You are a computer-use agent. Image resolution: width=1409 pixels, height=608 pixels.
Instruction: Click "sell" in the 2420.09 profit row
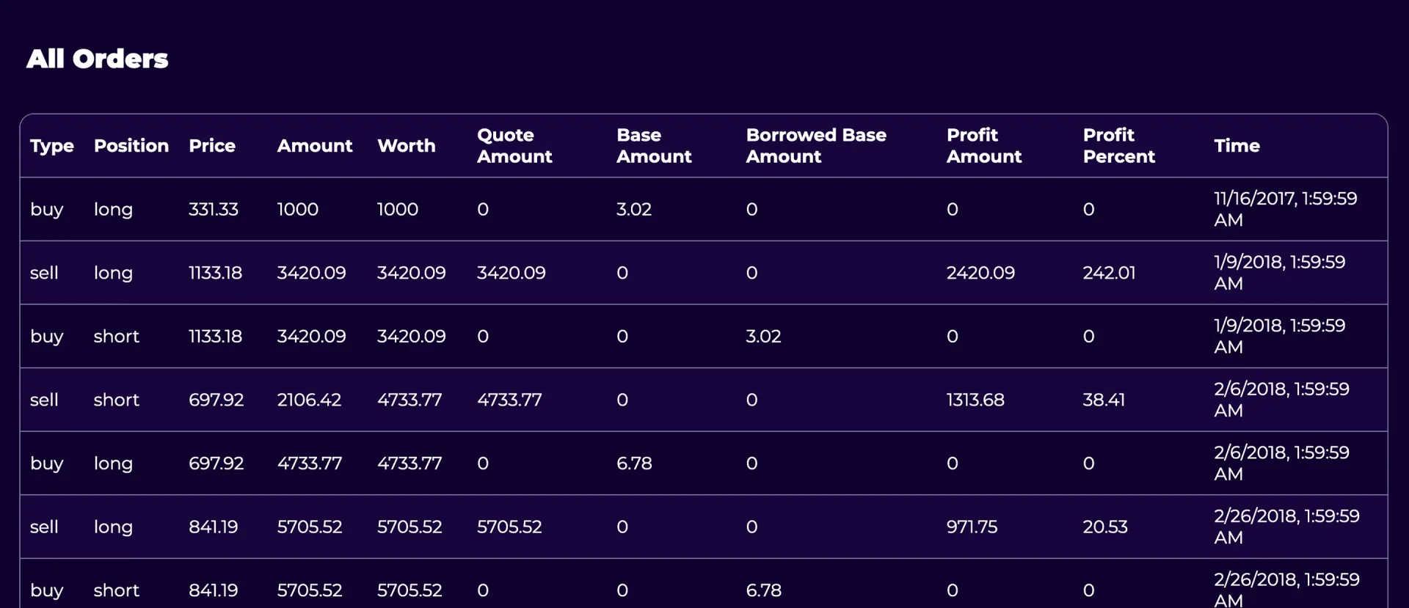(44, 273)
